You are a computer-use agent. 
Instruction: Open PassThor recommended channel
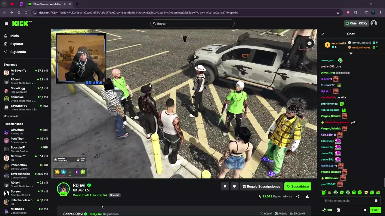pos(26,140)
